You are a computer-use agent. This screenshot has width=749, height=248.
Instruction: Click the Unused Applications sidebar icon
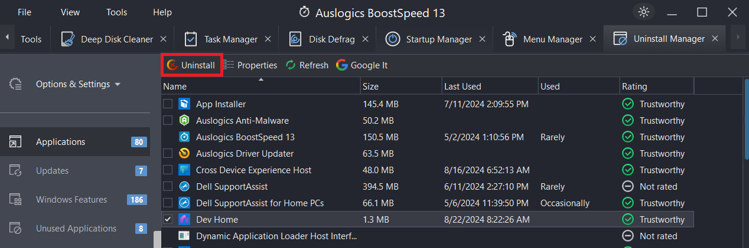pos(15,228)
